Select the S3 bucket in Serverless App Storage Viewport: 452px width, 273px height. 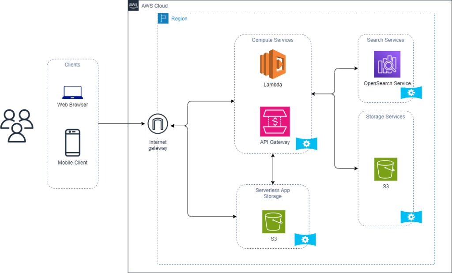click(274, 222)
